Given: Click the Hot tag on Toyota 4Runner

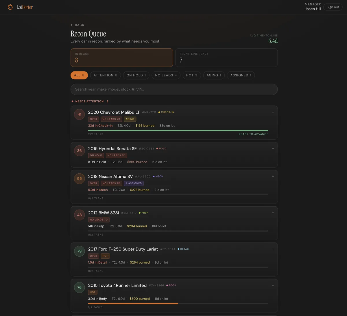Looking at the screenshot, I should [x=93, y=292].
